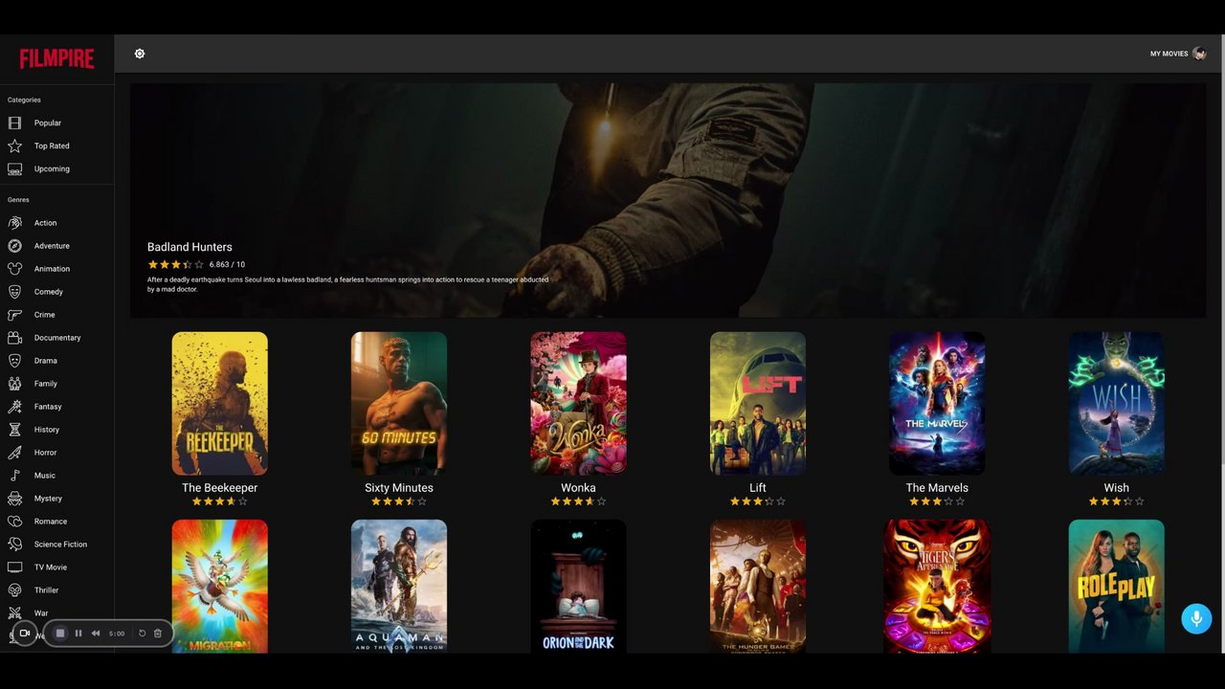
Task: Open the Tiger's Apprentice poster
Action: coord(937,587)
